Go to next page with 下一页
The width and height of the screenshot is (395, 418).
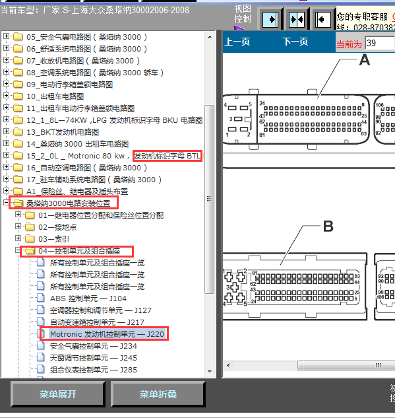point(295,42)
